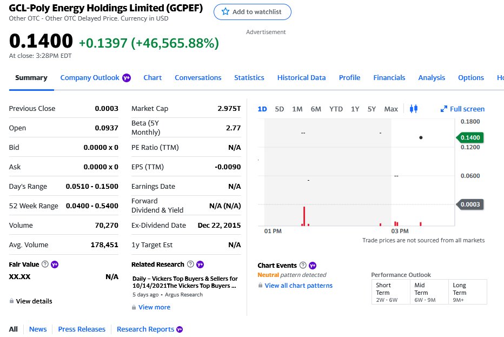Open the Financials tab

coord(389,78)
